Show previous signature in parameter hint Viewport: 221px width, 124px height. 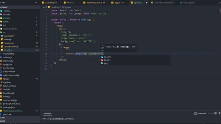coord(102,46)
